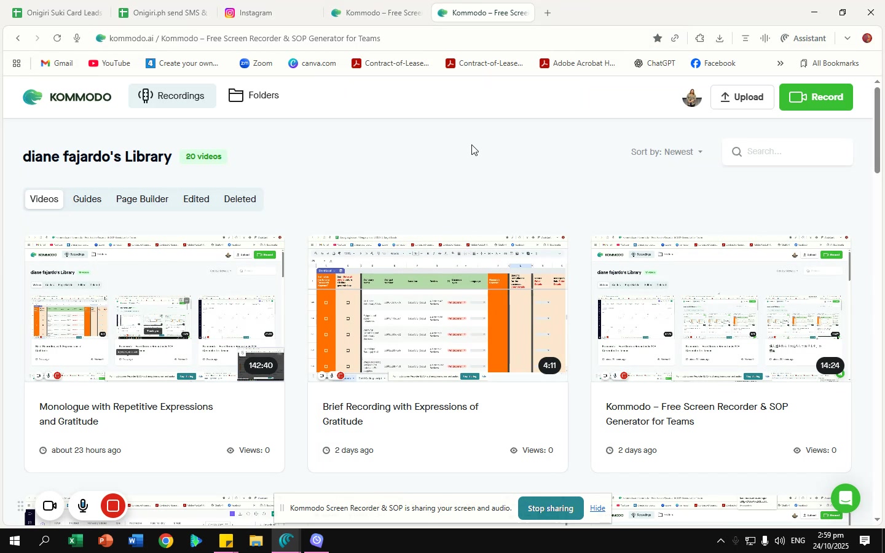The height and width of the screenshot is (553, 885).
Task: Switch to the first Kommodo browser tab
Action: tap(376, 12)
